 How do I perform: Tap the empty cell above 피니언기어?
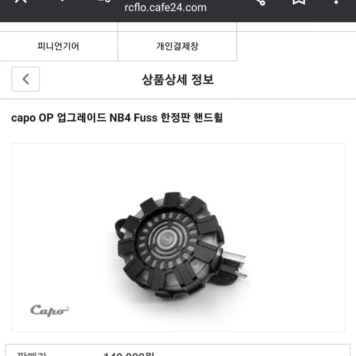(59, 27)
